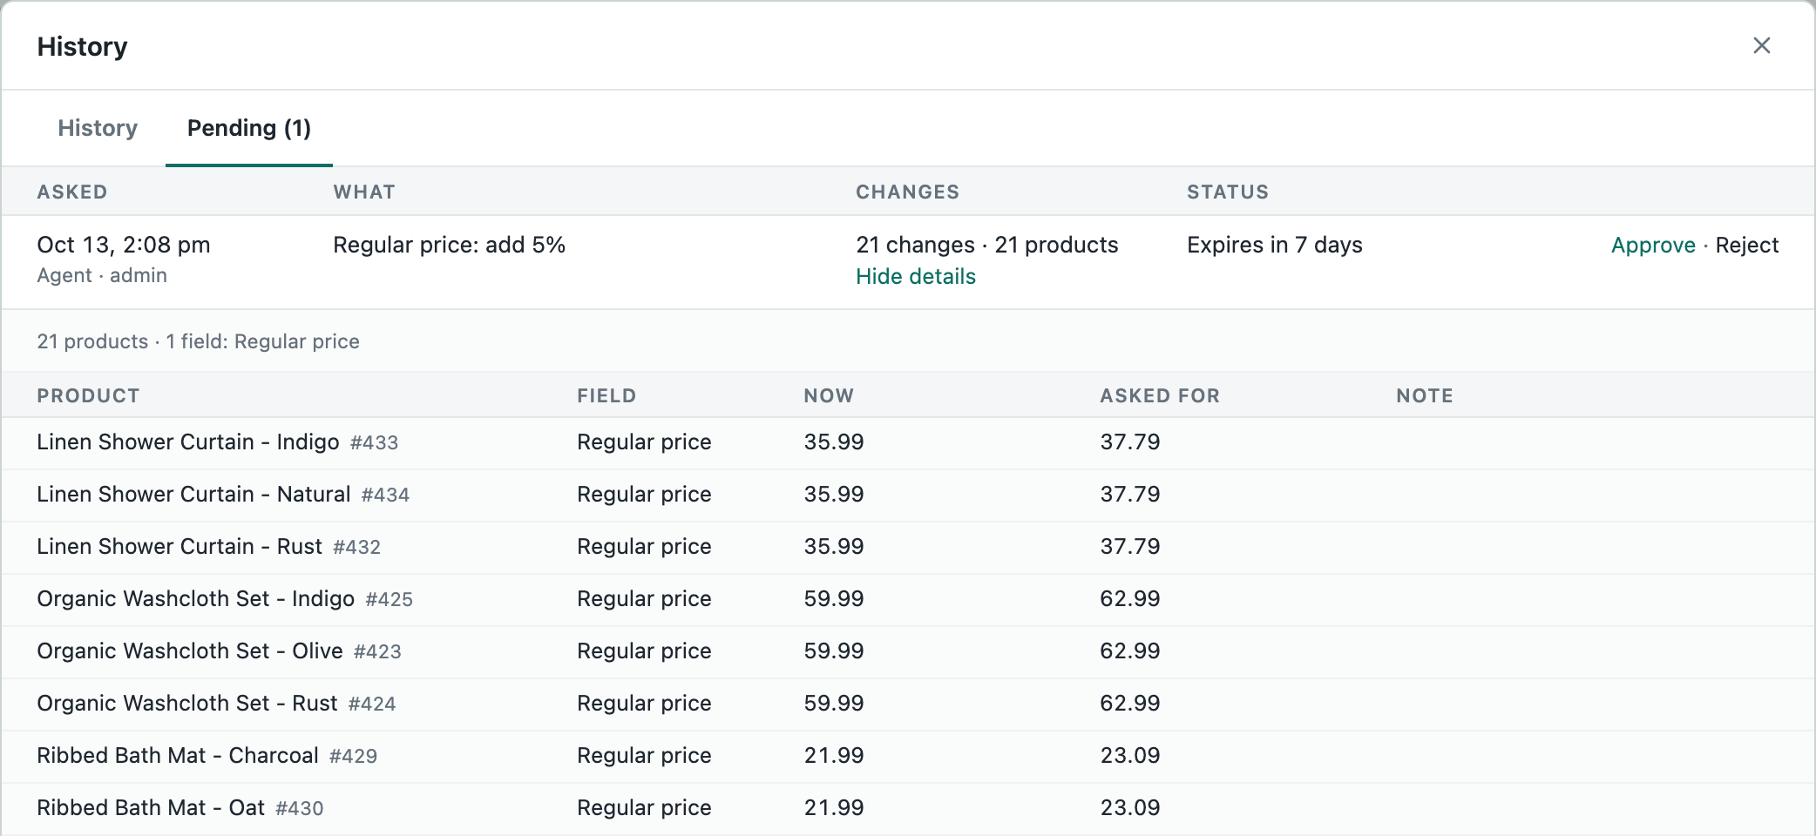1816x836 pixels.
Task: Click asked-for price 37.79 for Indigo curtain
Action: tap(1129, 442)
